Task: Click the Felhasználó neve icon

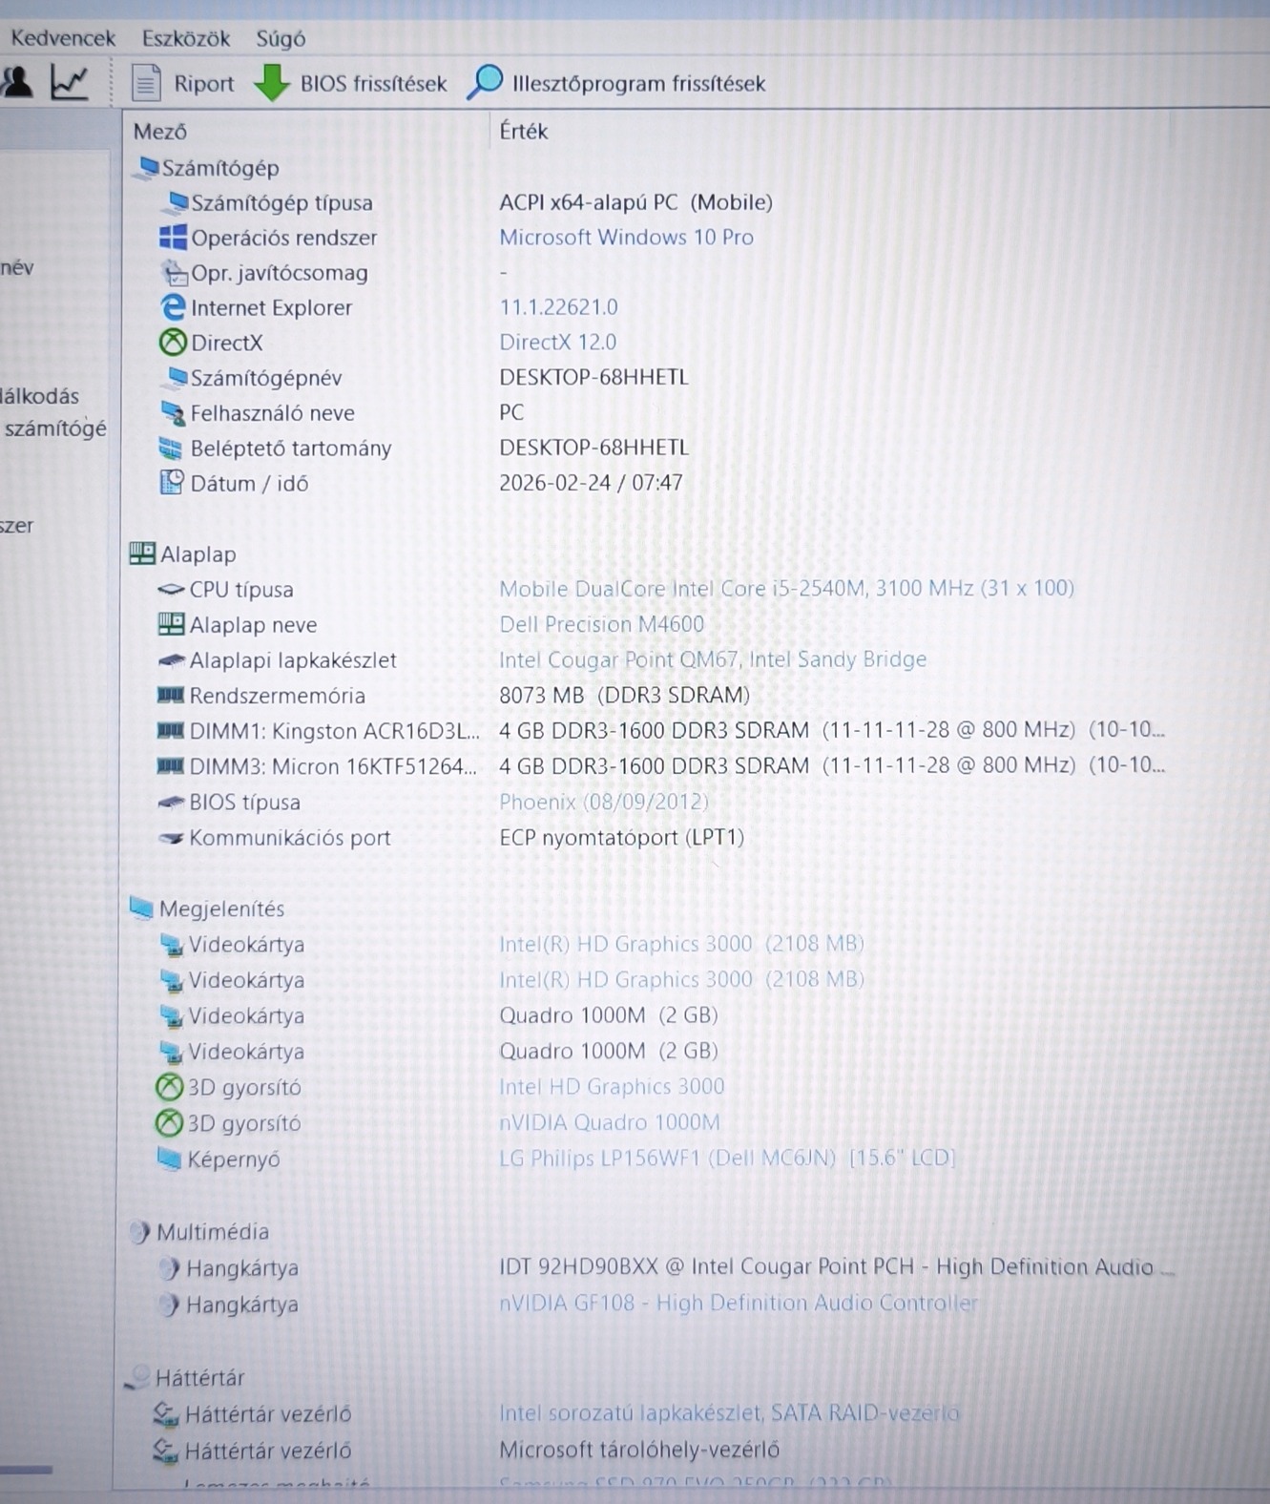Action: [173, 413]
